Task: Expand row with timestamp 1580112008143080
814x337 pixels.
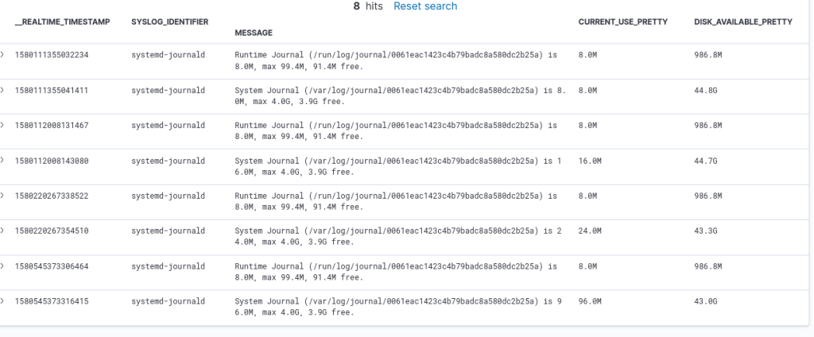Action: (x=2, y=161)
